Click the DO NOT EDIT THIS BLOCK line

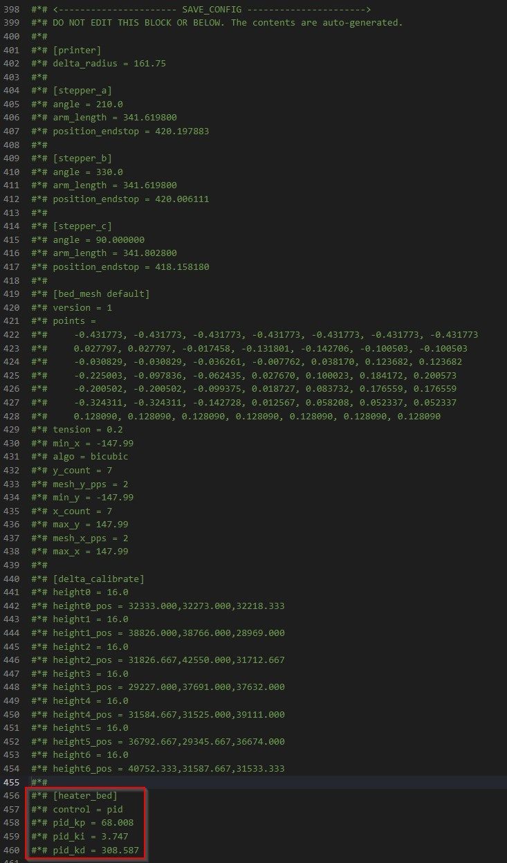tap(217, 23)
